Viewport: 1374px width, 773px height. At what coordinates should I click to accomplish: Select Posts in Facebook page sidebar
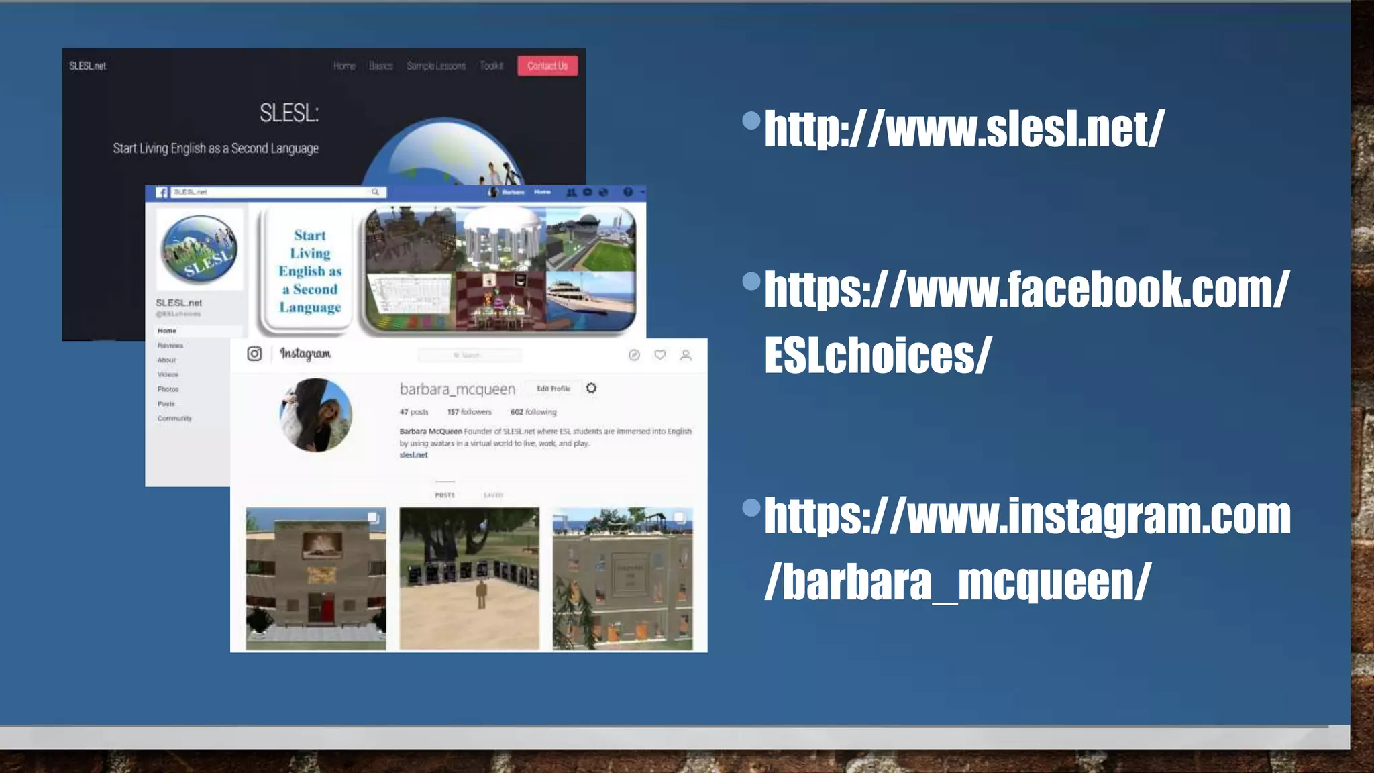click(x=166, y=404)
